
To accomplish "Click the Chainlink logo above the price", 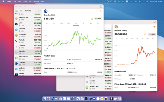I will point(46,11).
